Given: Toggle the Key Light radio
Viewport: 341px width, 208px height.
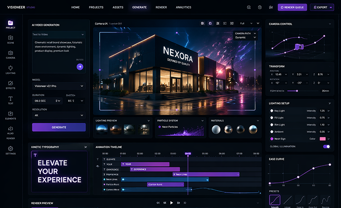Looking at the screenshot, I should coord(272,111).
